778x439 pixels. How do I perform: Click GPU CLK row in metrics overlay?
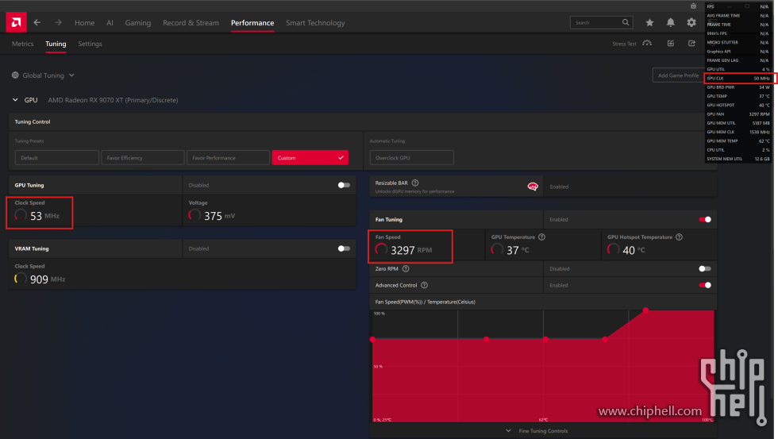point(738,79)
